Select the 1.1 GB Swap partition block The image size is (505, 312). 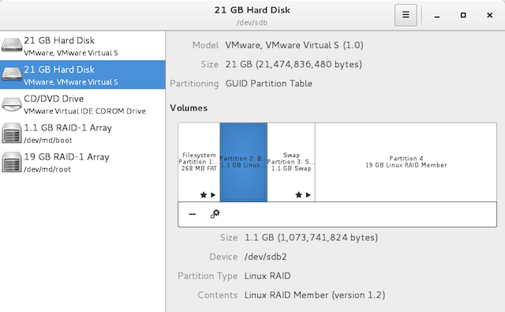tap(291, 162)
